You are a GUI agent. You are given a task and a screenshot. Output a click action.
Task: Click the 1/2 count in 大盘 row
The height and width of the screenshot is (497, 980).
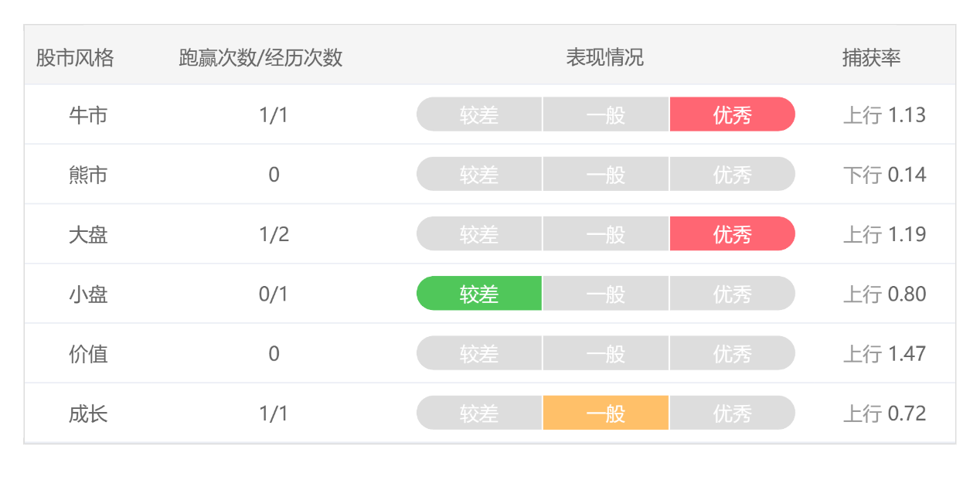[274, 234]
